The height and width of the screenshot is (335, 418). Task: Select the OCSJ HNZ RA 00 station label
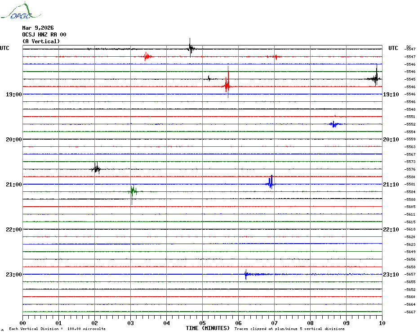click(x=44, y=35)
